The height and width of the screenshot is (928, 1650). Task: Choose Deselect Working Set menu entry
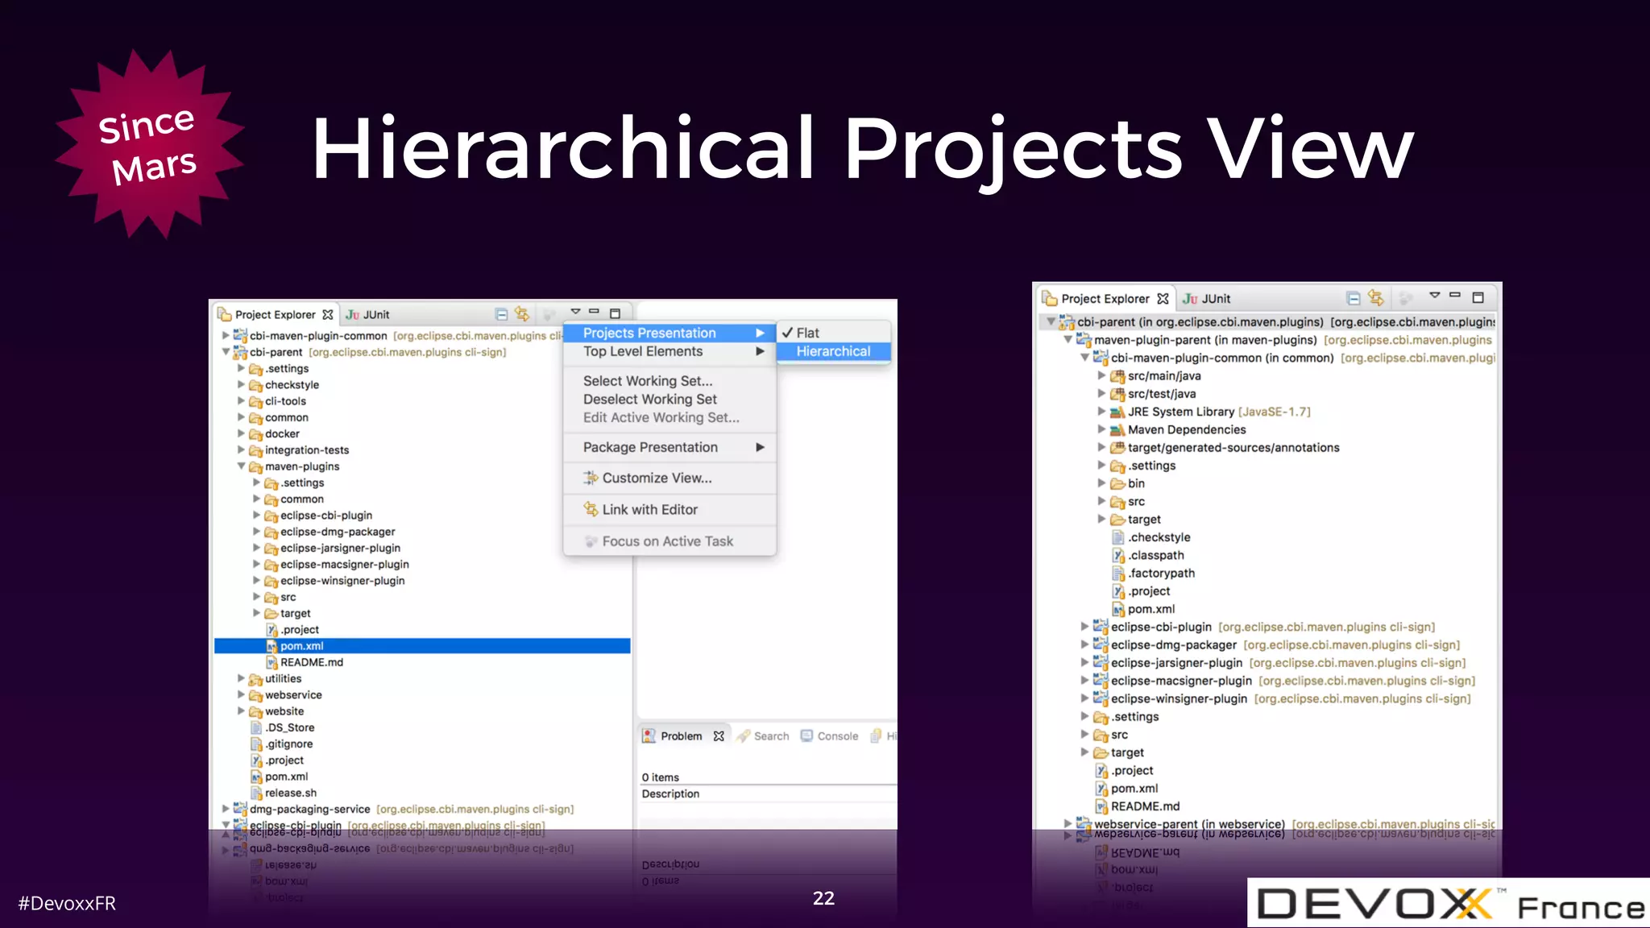650,400
